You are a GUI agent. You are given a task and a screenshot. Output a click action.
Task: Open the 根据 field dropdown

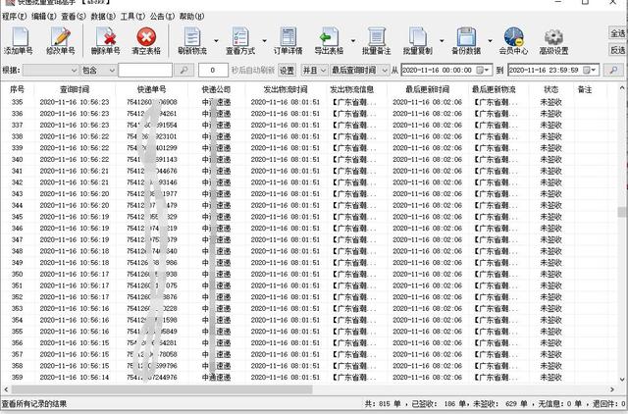click(51, 70)
